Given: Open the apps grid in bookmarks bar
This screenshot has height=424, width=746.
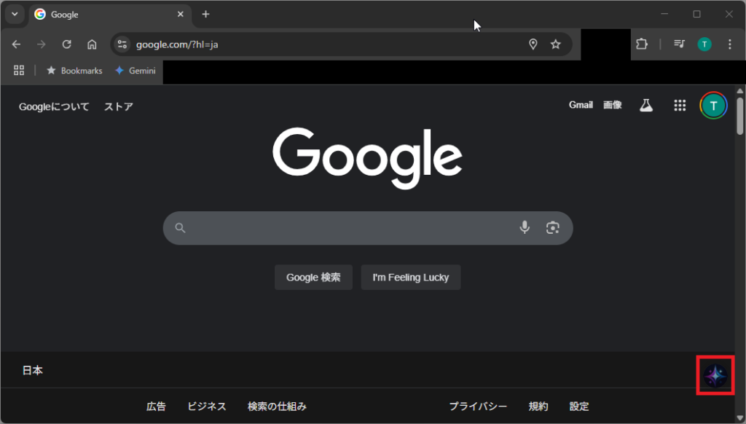Looking at the screenshot, I should coord(19,71).
